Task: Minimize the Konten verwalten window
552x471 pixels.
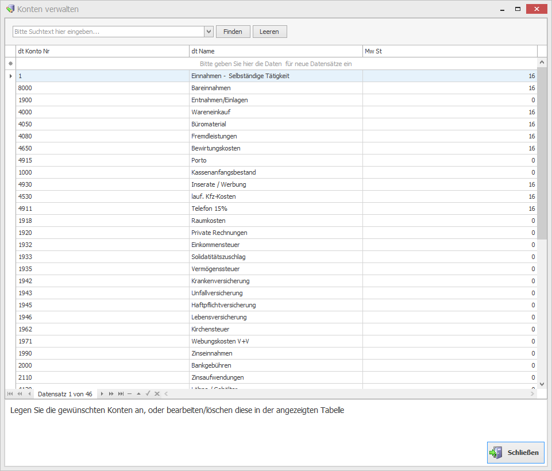Action: click(503, 9)
